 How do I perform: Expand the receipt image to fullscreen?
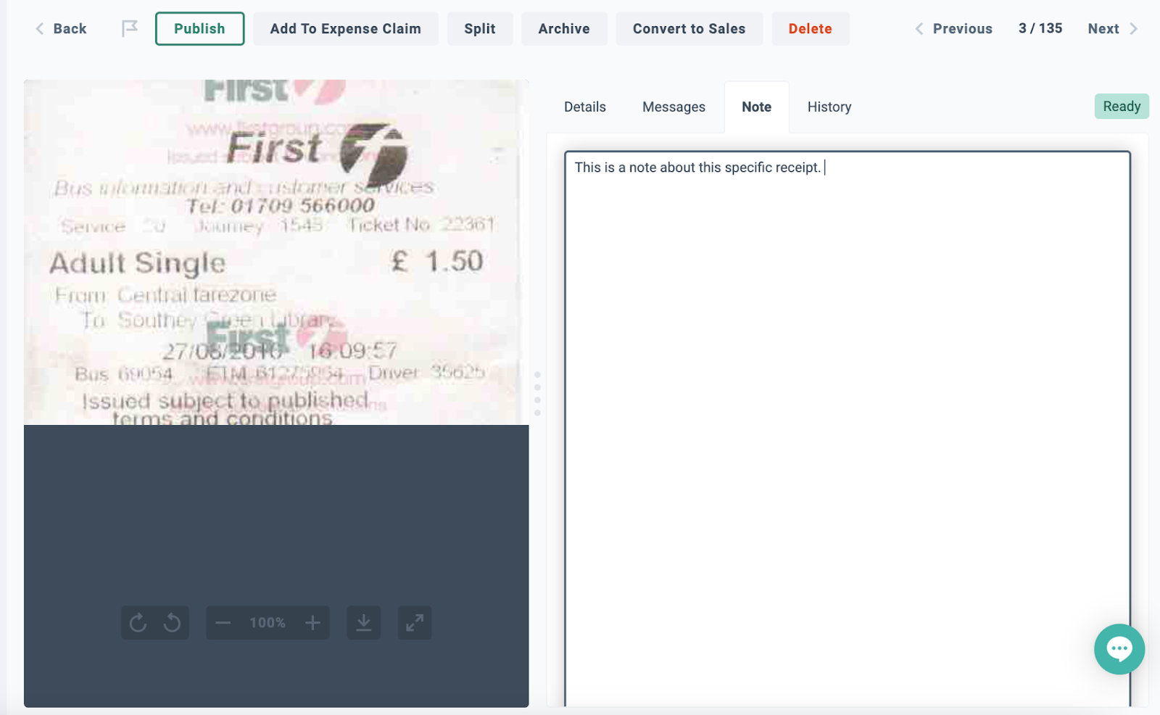[x=415, y=623]
